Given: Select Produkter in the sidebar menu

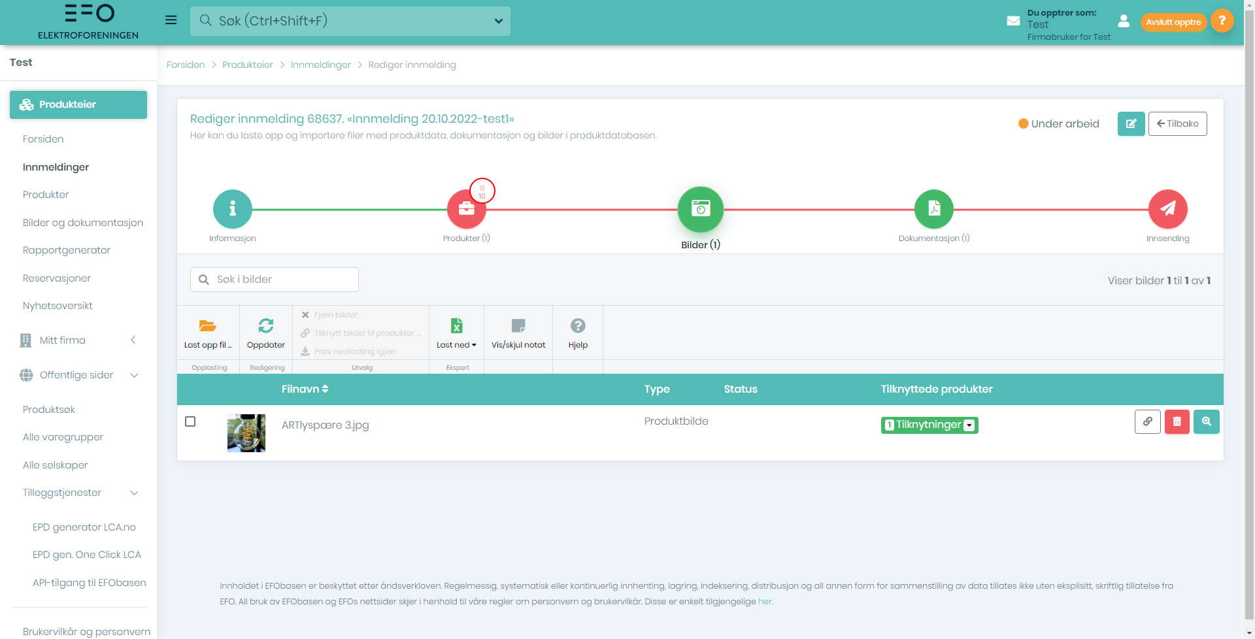Looking at the screenshot, I should click(x=46, y=195).
